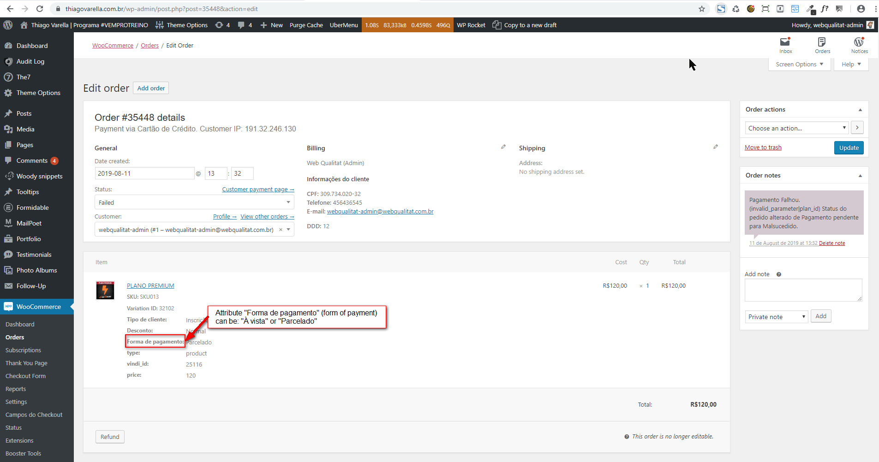The image size is (879, 462).
Task: Apply the chosen order action arrow
Action: [x=857, y=128]
